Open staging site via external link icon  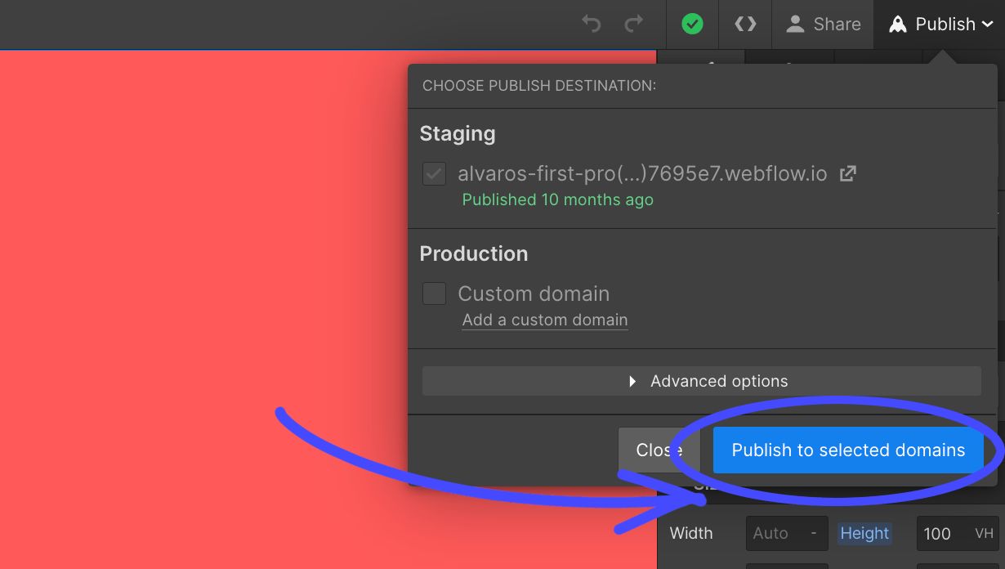tap(847, 173)
